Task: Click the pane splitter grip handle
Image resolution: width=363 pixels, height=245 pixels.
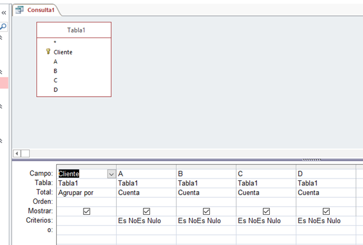Action: coord(312,160)
